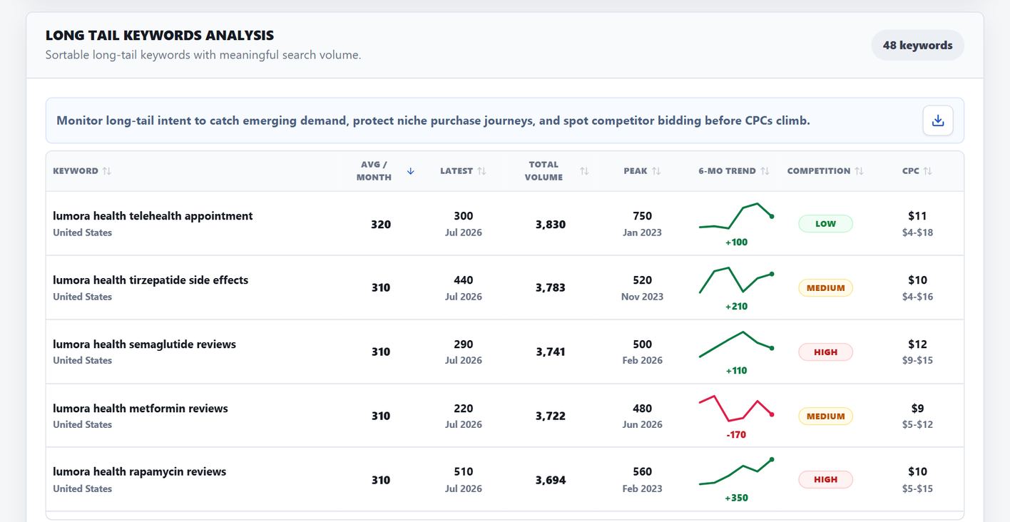Click peak value 480 in metformin row
Image resolution: width=1010 pixels, height=522 pixels.
tap(642, 409)
